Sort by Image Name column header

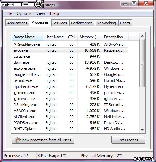click(x=28, y=37)
